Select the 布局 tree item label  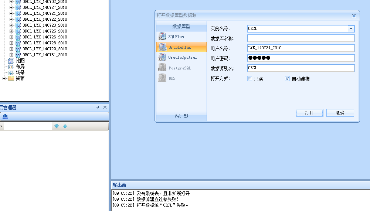pos(20,67)
